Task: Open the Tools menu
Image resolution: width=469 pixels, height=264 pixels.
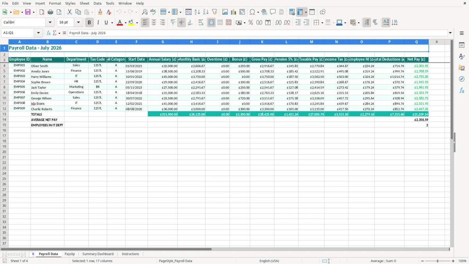Action: pos(110,3)
